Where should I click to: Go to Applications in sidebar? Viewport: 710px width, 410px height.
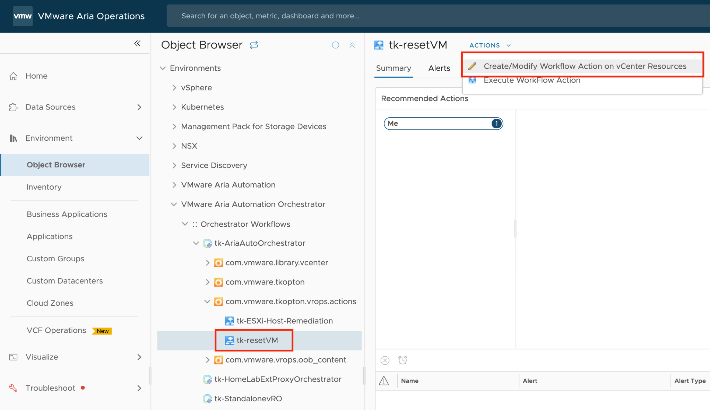click(x=50, y=236)
